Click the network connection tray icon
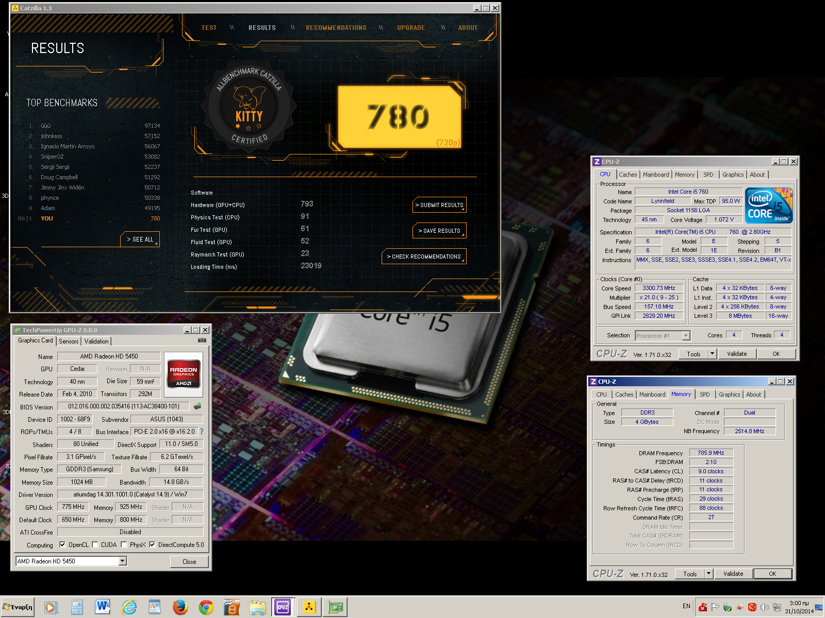Viewport: 825px width, 618px height. point(777,607)
